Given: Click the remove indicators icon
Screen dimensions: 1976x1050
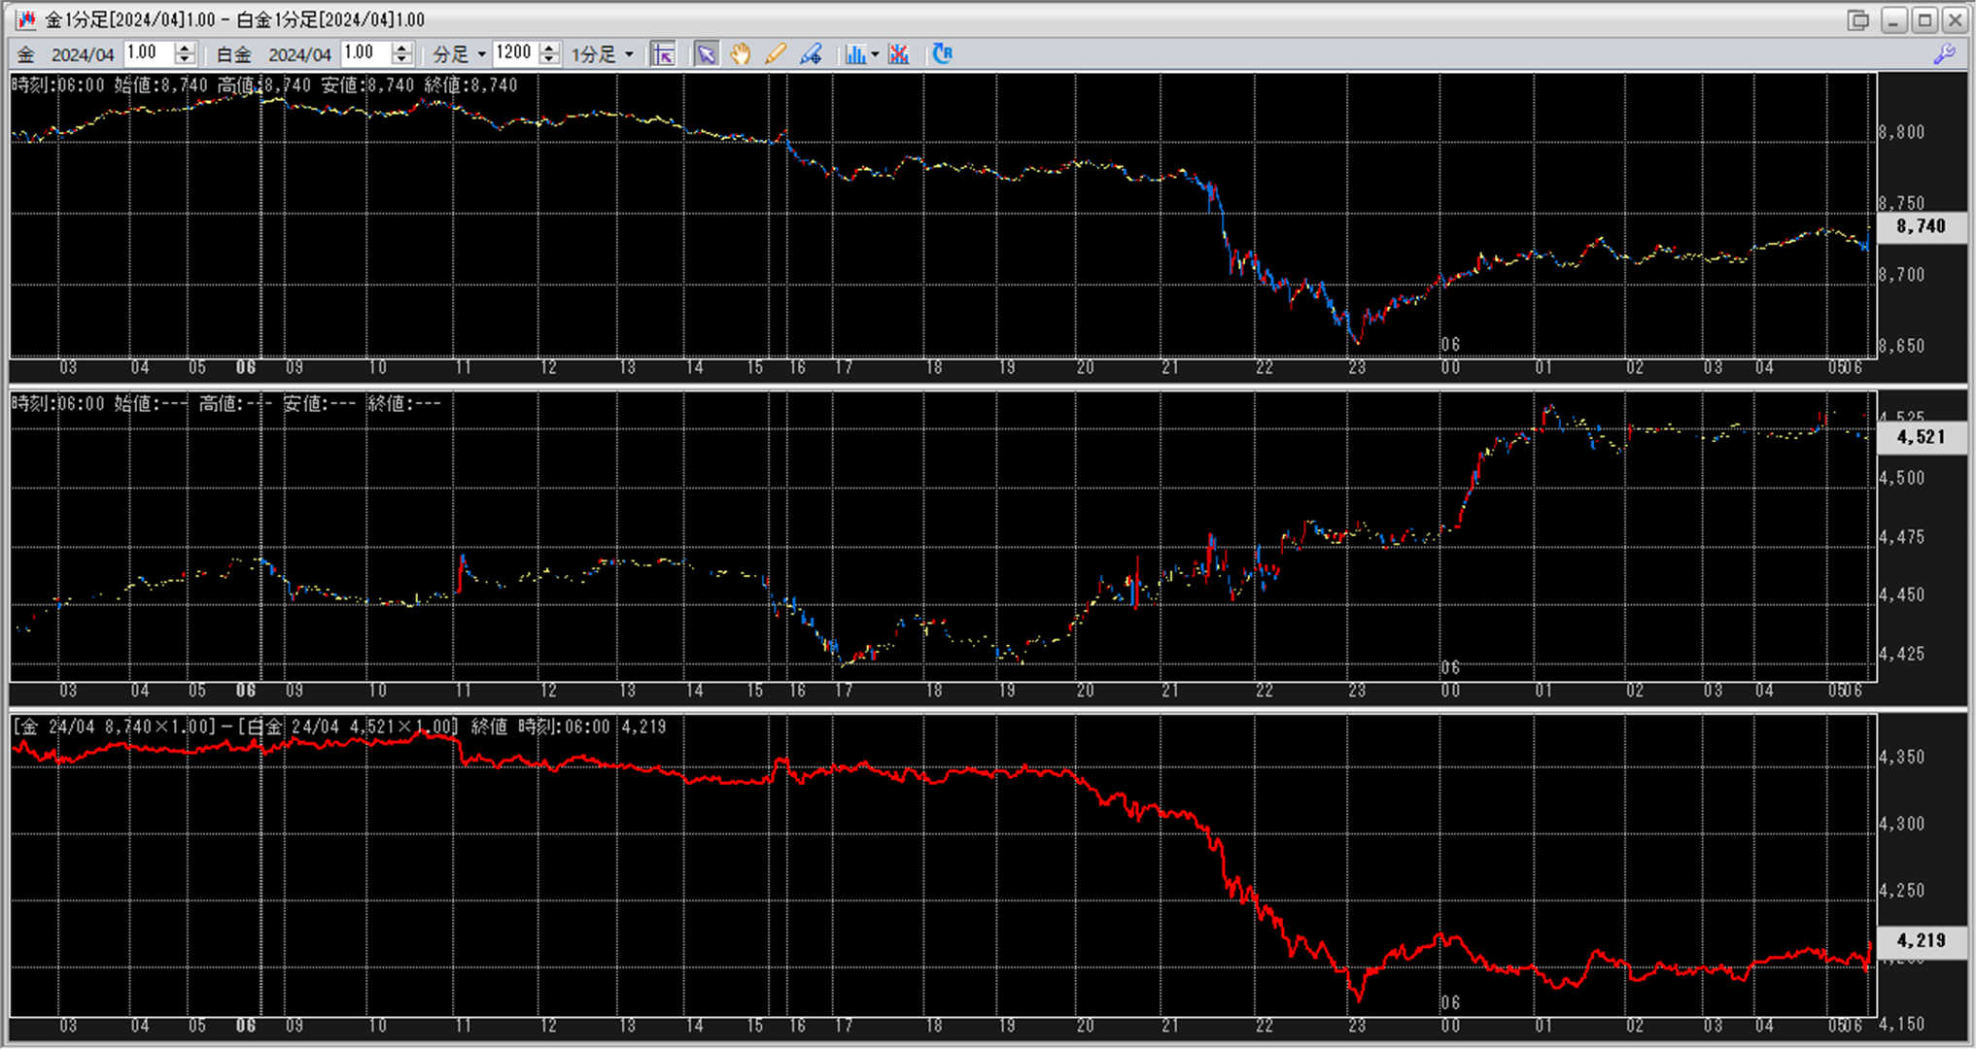Looking at the screenshot, I should (899, 54).
